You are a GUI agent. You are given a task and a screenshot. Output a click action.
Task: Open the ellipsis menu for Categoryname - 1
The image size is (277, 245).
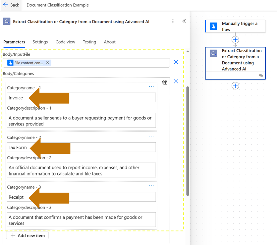point(152,86)
